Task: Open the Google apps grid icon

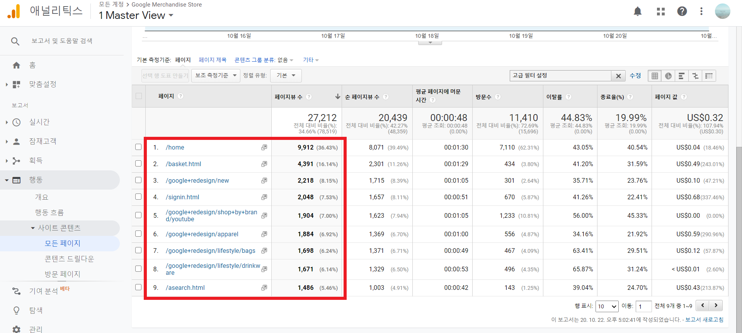Action: tap(661, 12)
